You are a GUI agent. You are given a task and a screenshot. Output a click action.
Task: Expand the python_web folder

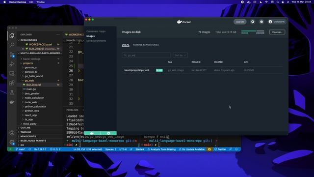point(32,111)
